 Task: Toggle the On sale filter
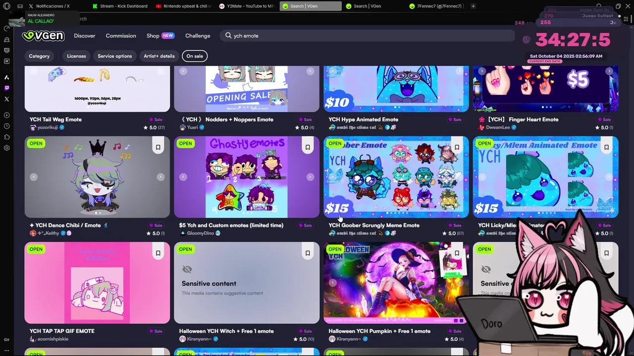195,56
